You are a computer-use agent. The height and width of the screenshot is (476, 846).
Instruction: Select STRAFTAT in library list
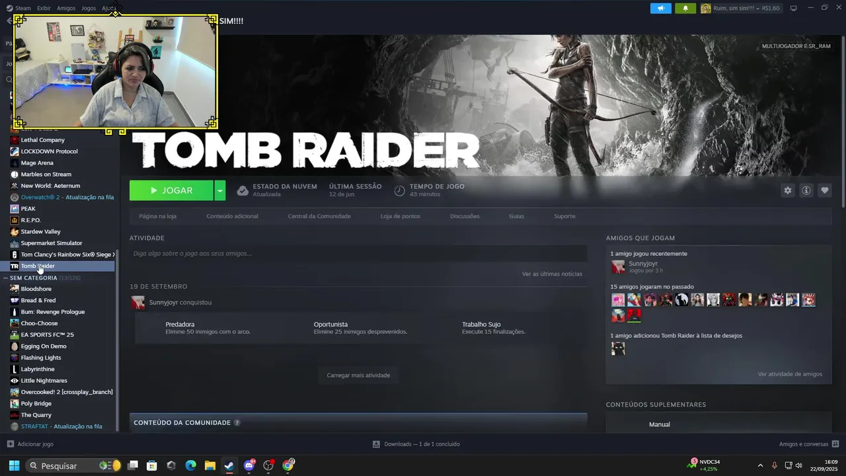point(62,426)
